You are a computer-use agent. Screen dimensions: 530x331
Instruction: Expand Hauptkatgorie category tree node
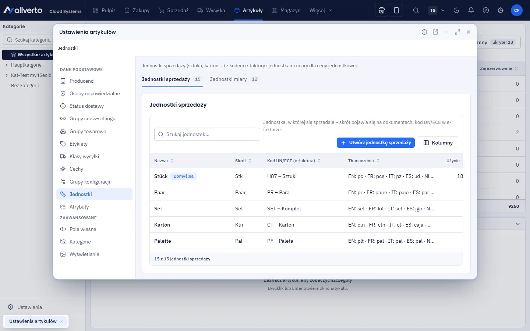point(7,65)
